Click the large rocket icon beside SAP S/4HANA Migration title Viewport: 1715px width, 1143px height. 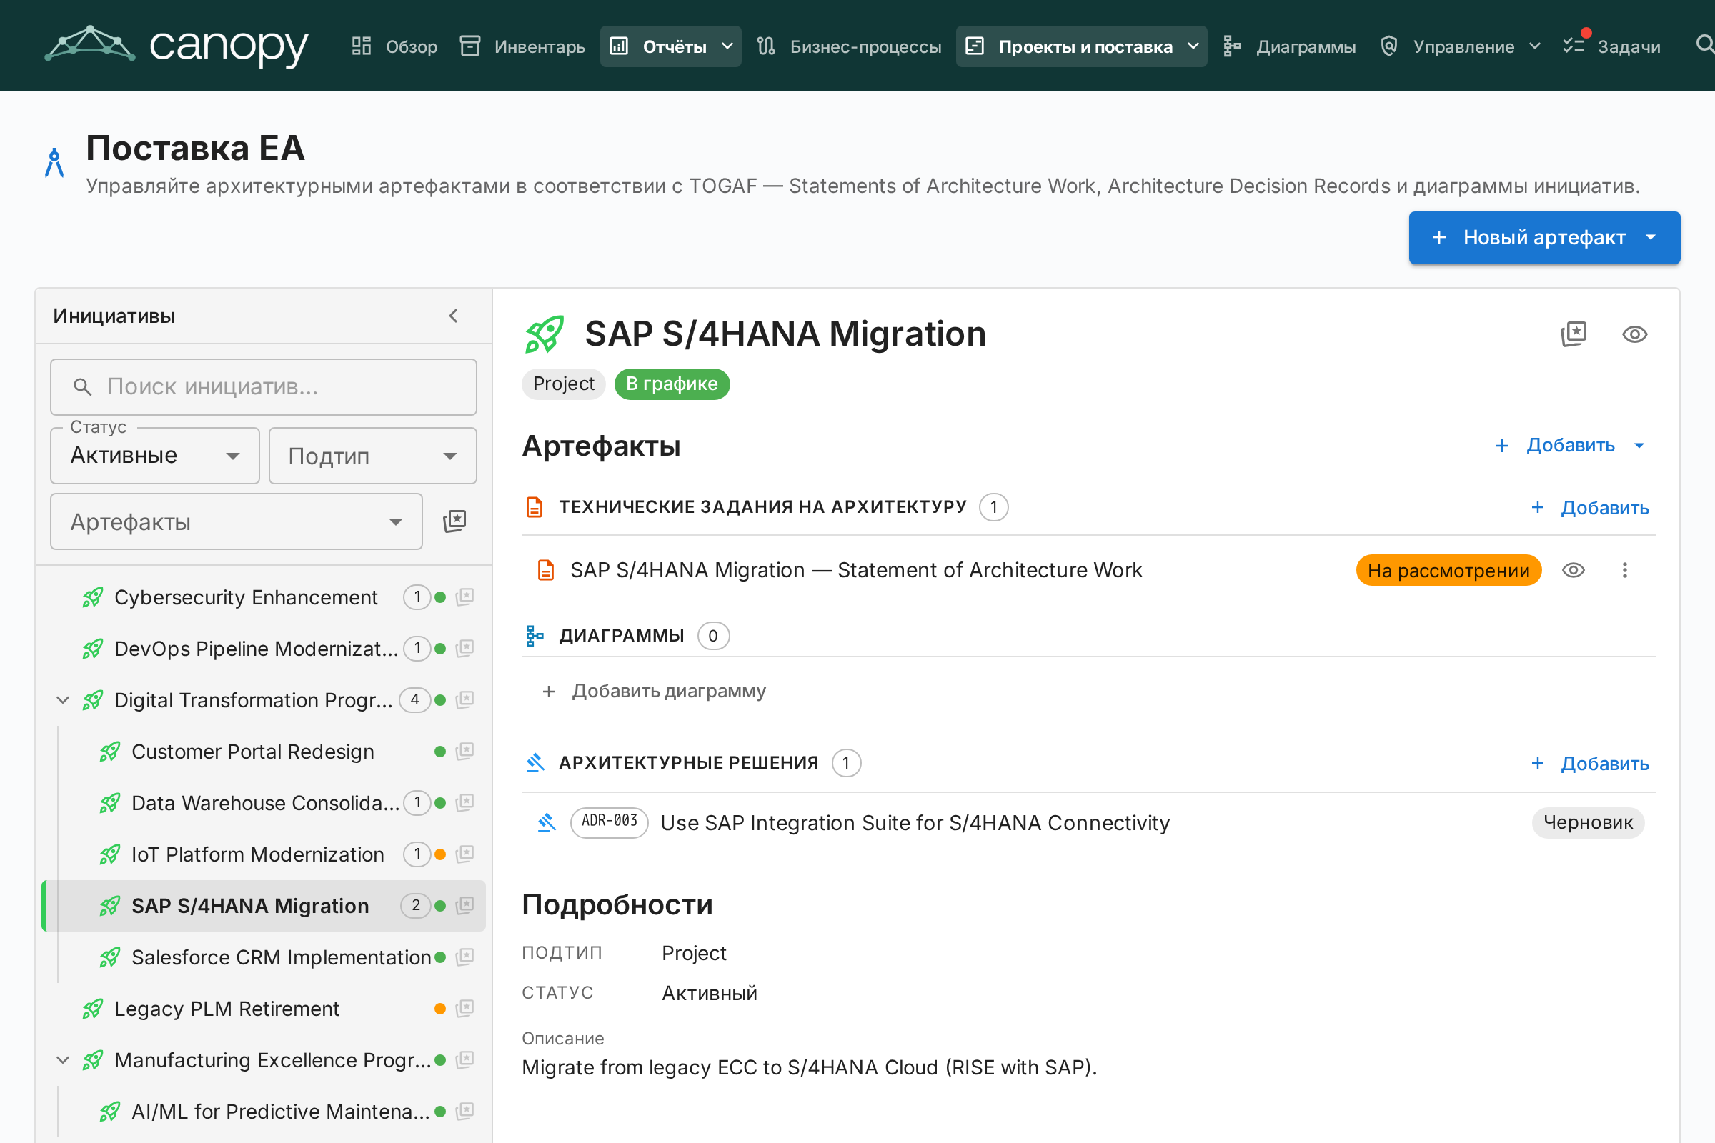[x=545, y=334]
